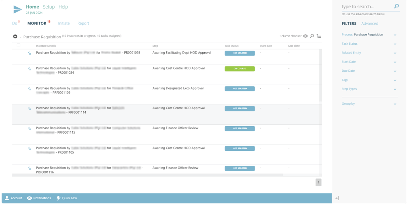Click the row icon for PR0001095
The width and height of the screenshot is (408, 205).
[29, 53]
